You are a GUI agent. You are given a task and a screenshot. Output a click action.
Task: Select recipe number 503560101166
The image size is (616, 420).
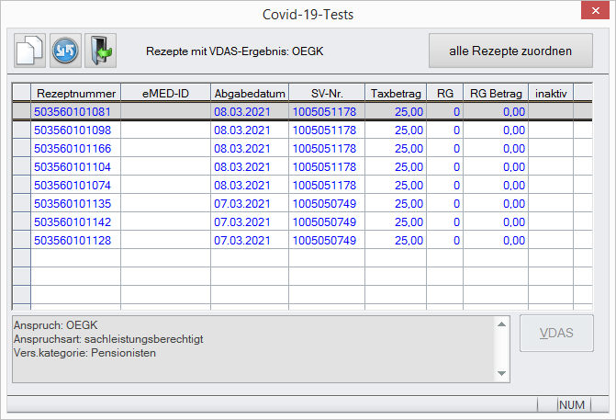[x=75, y=148]
